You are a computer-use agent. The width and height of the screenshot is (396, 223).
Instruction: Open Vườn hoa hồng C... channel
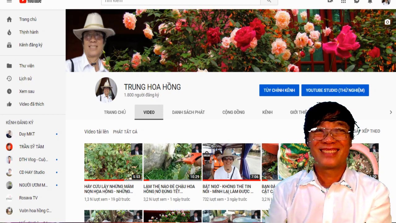(x=33, y=211)
